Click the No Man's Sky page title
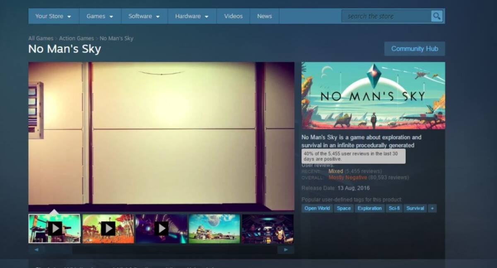Image resolution: width=497 pixels, height=268 pixels. [65, 49]
